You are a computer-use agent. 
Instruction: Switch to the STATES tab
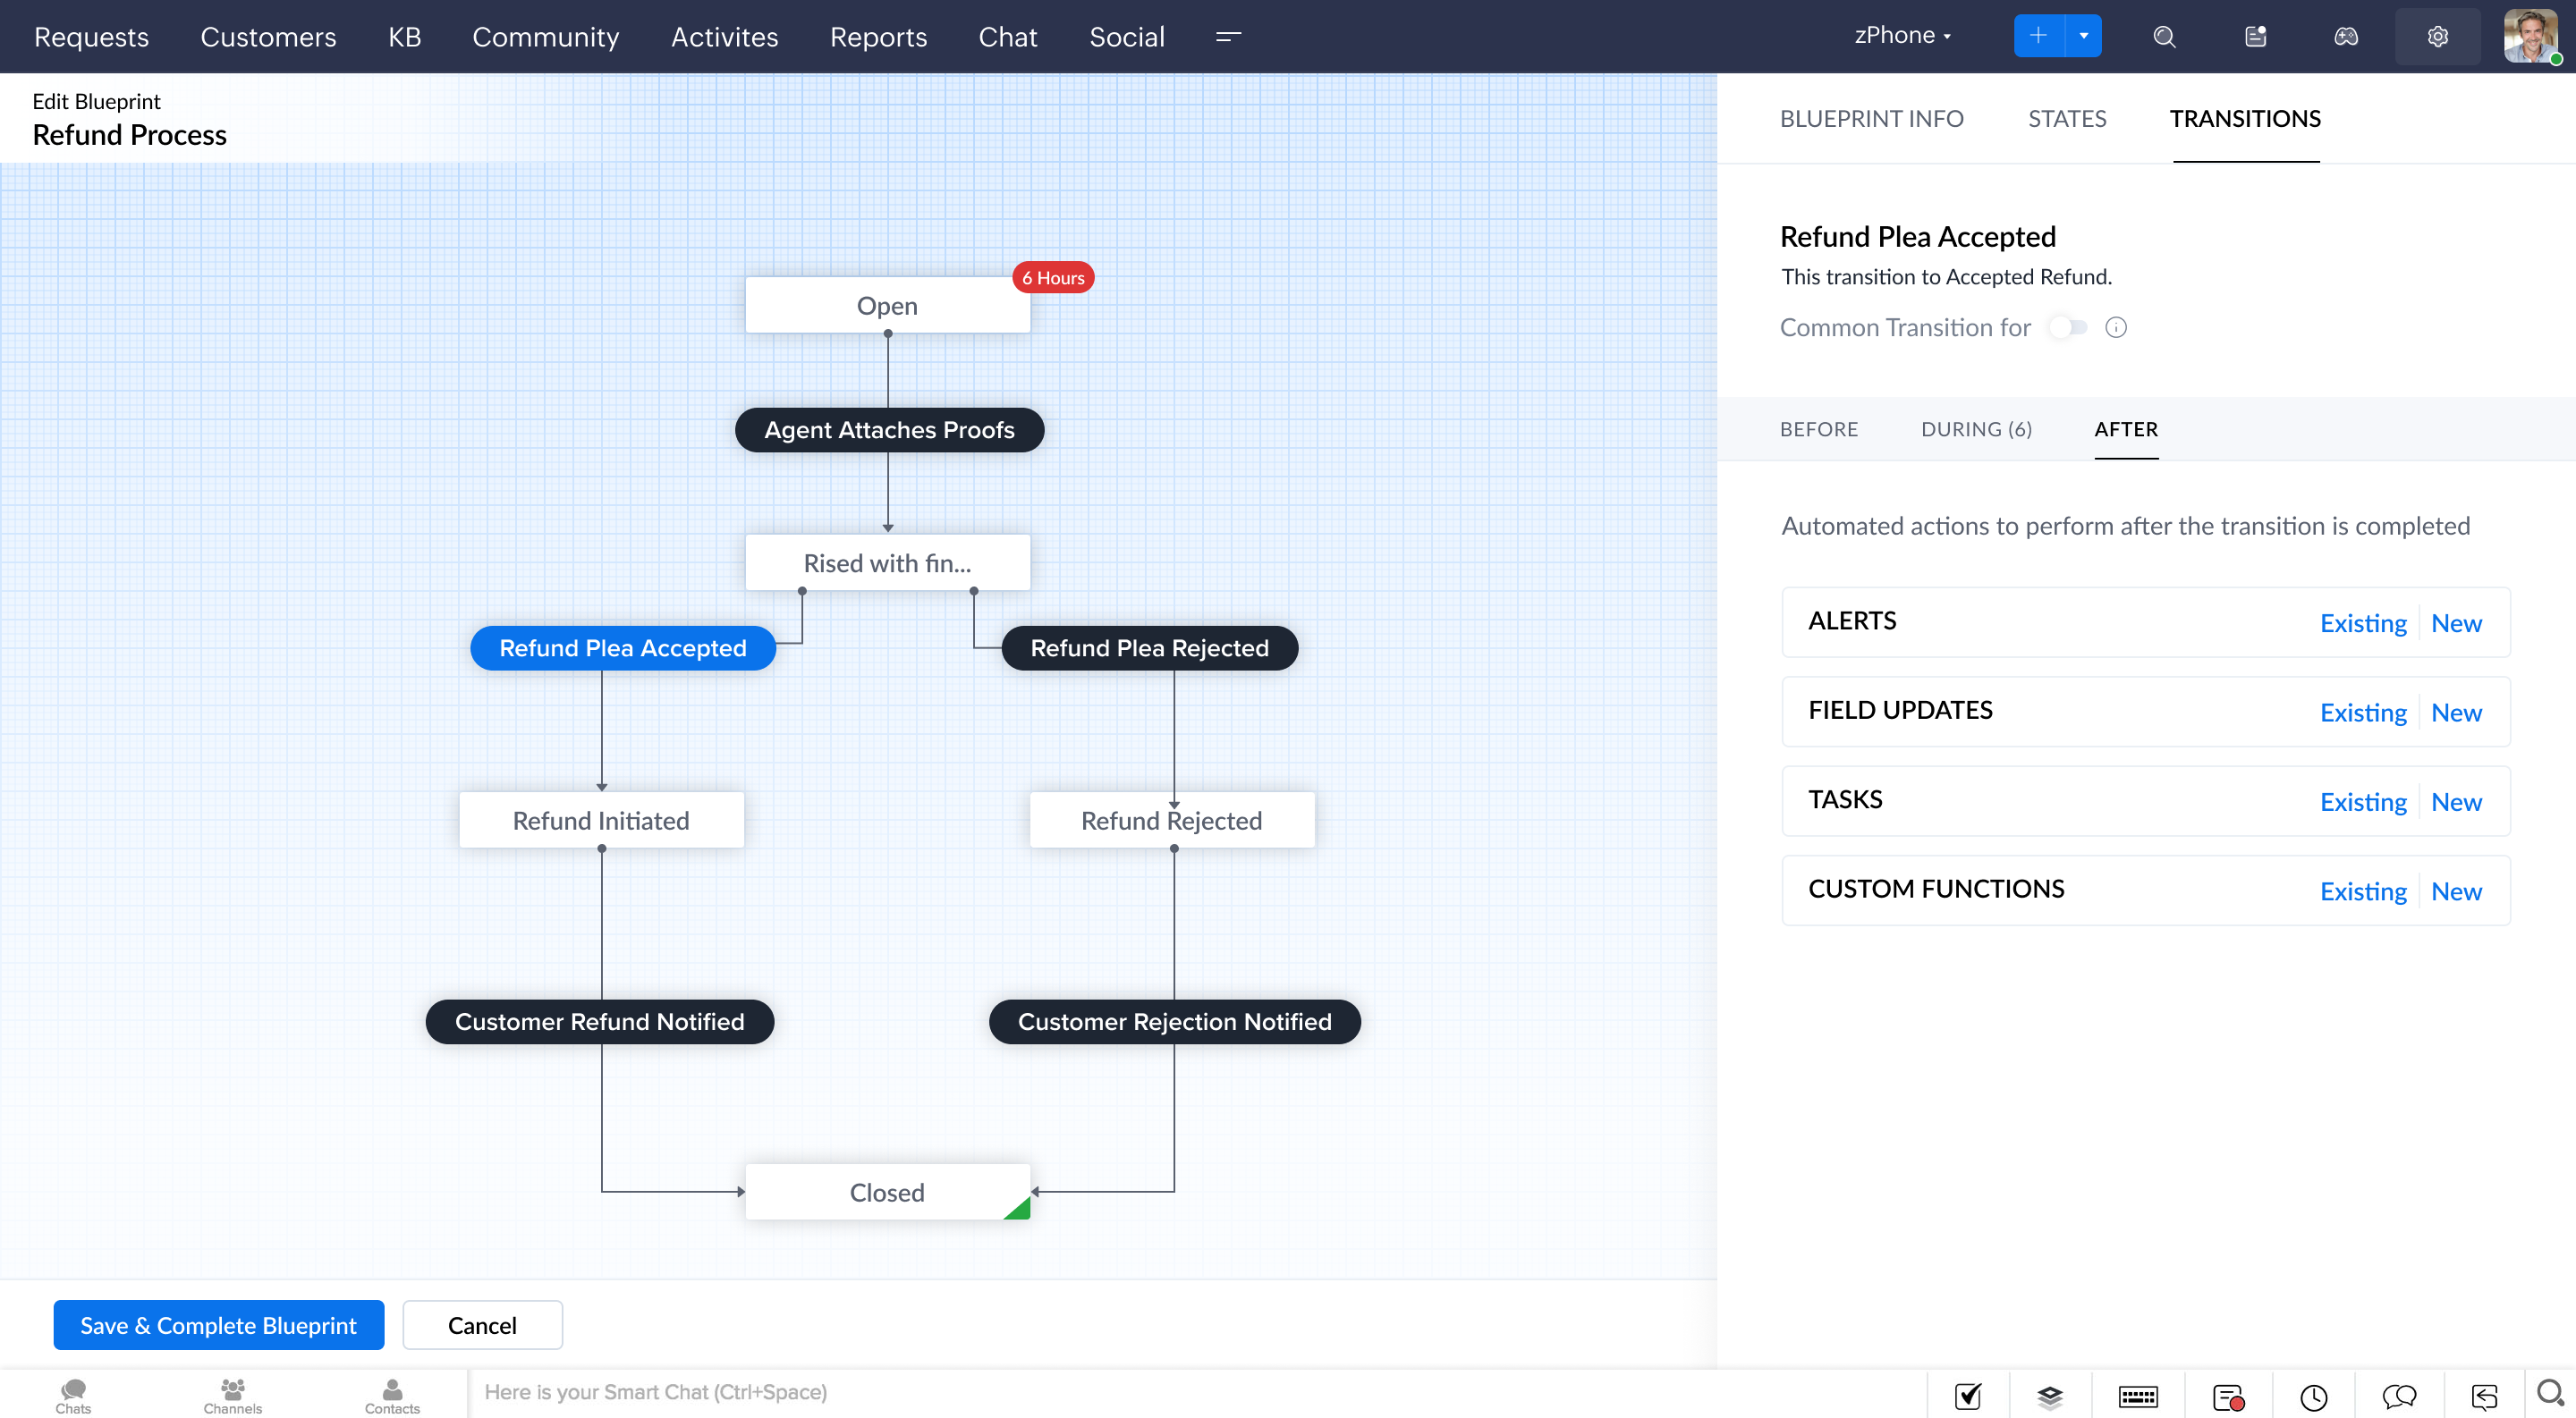(x=2067, y=119)
